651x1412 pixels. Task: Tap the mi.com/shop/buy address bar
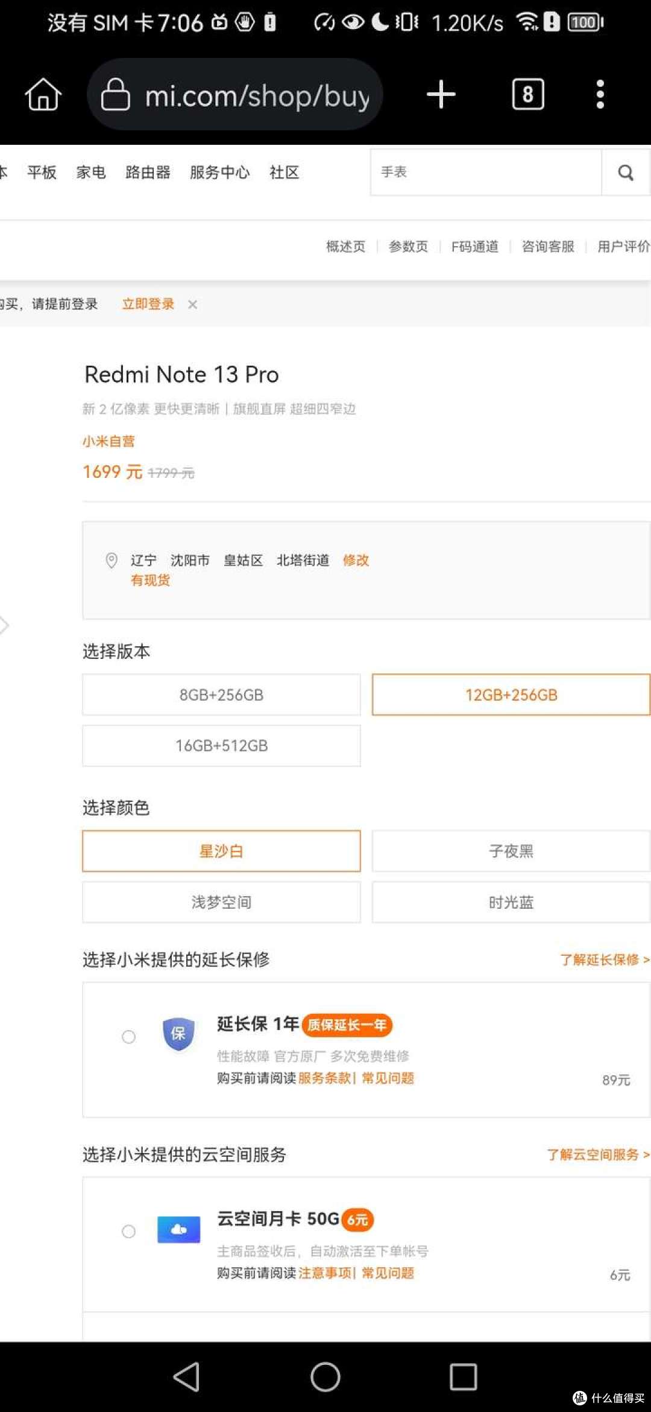point(235,95)
